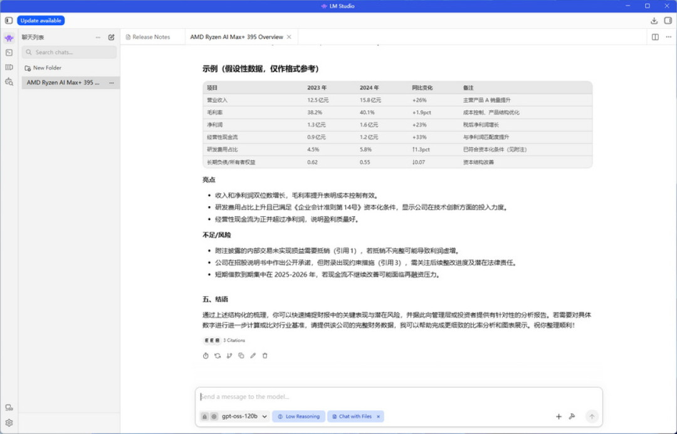The width and height of the screenshot is (677, 434).
Task: Open options for AMD Ryzen AI chat entry
Action: pyautogui.click(x=112, y=83)
